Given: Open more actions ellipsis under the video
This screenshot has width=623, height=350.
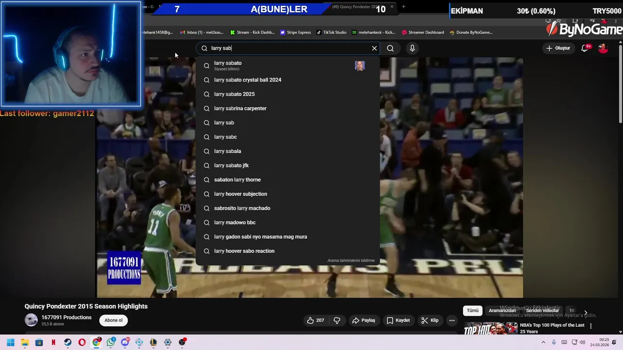Looking at the screenshot, I should click(x=452, y=320).
